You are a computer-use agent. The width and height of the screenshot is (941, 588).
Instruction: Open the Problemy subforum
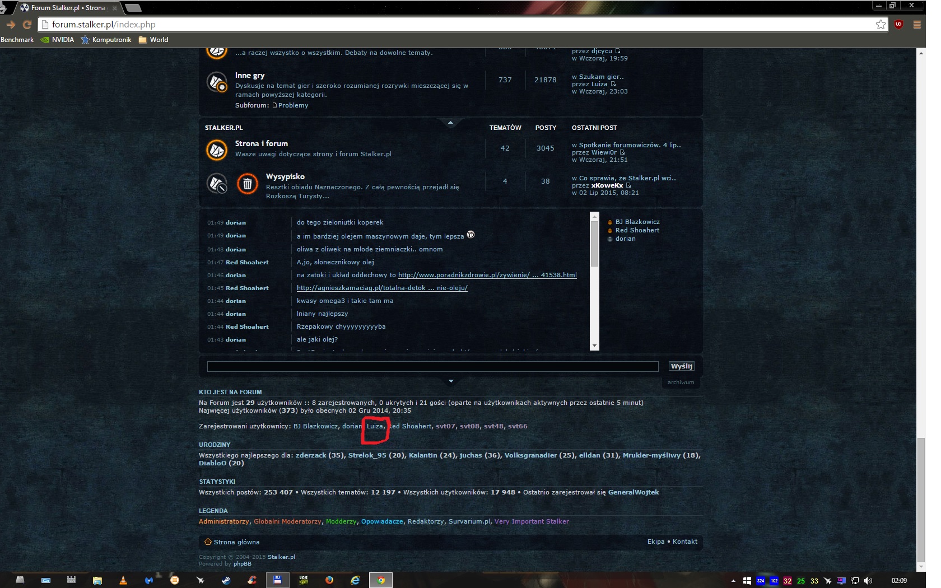(293, 105)
